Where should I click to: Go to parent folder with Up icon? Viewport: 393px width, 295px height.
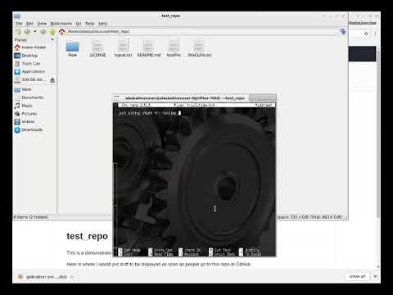click(x=52, y=32)
